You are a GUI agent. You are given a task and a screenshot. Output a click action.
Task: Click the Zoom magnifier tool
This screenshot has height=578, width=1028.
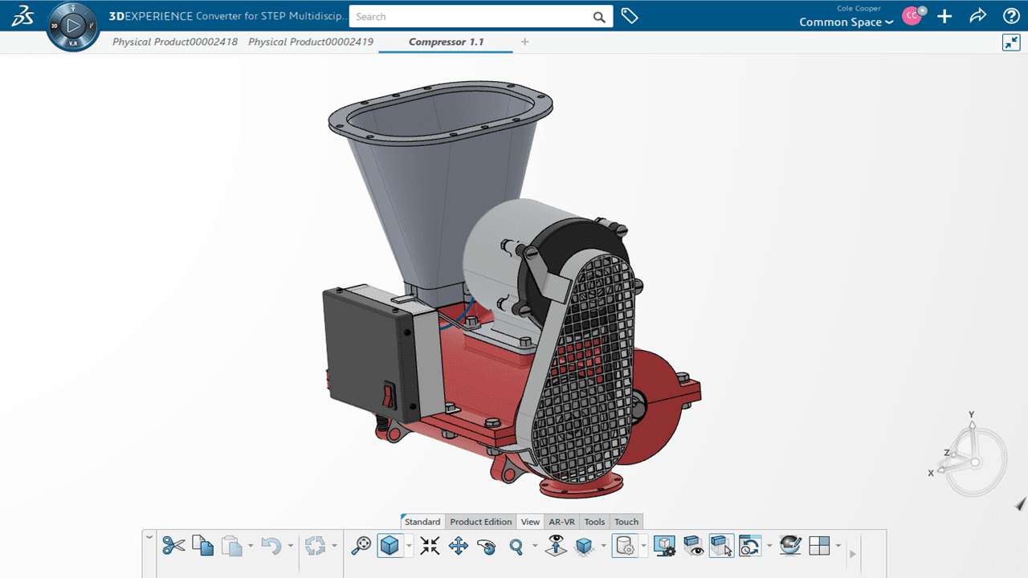516,546
